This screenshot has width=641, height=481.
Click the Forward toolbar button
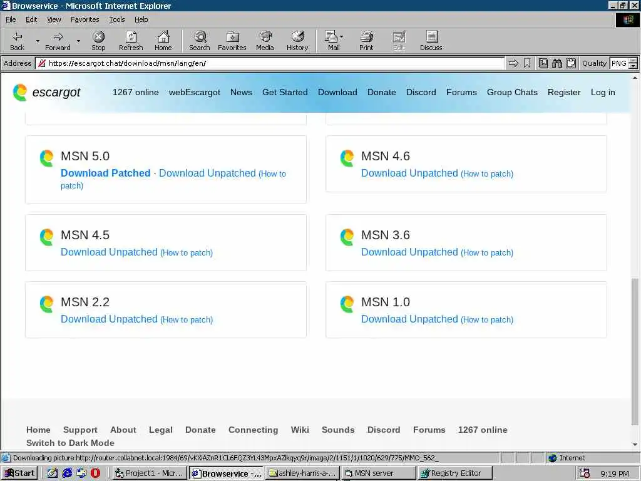coord(58,41)
